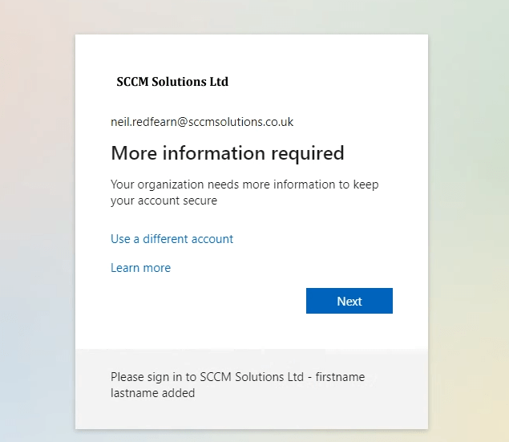Click the More information required heading
The height and width of the screenshot is (442, 509).
click(x=227, y=152)
